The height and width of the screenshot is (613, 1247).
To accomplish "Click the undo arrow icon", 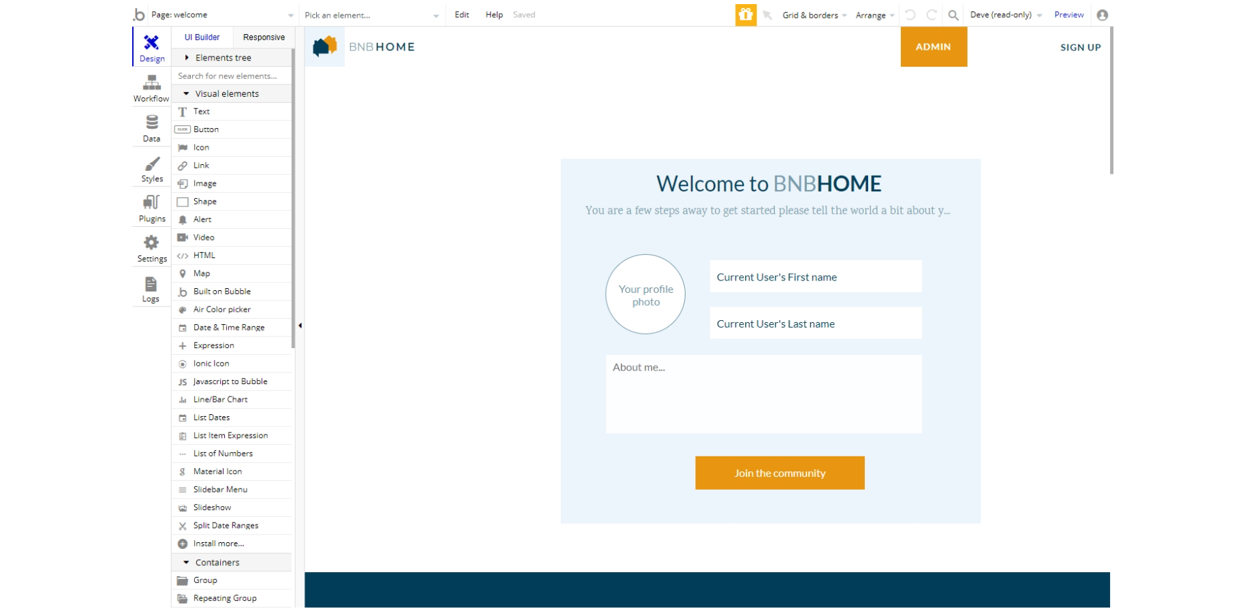I will coord(910,14).
